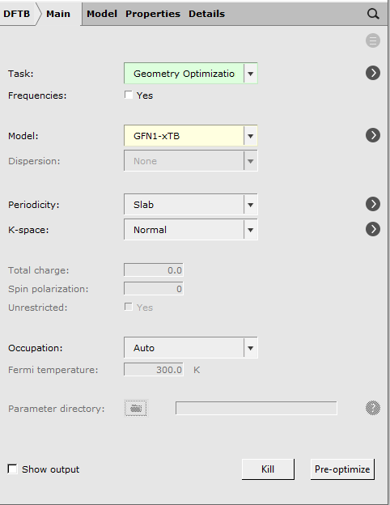Open Task details arrow icon

[x=373, y=73]
